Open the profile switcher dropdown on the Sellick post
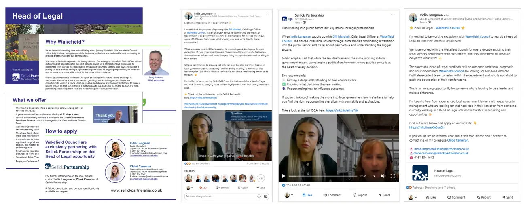 (290, 195)
